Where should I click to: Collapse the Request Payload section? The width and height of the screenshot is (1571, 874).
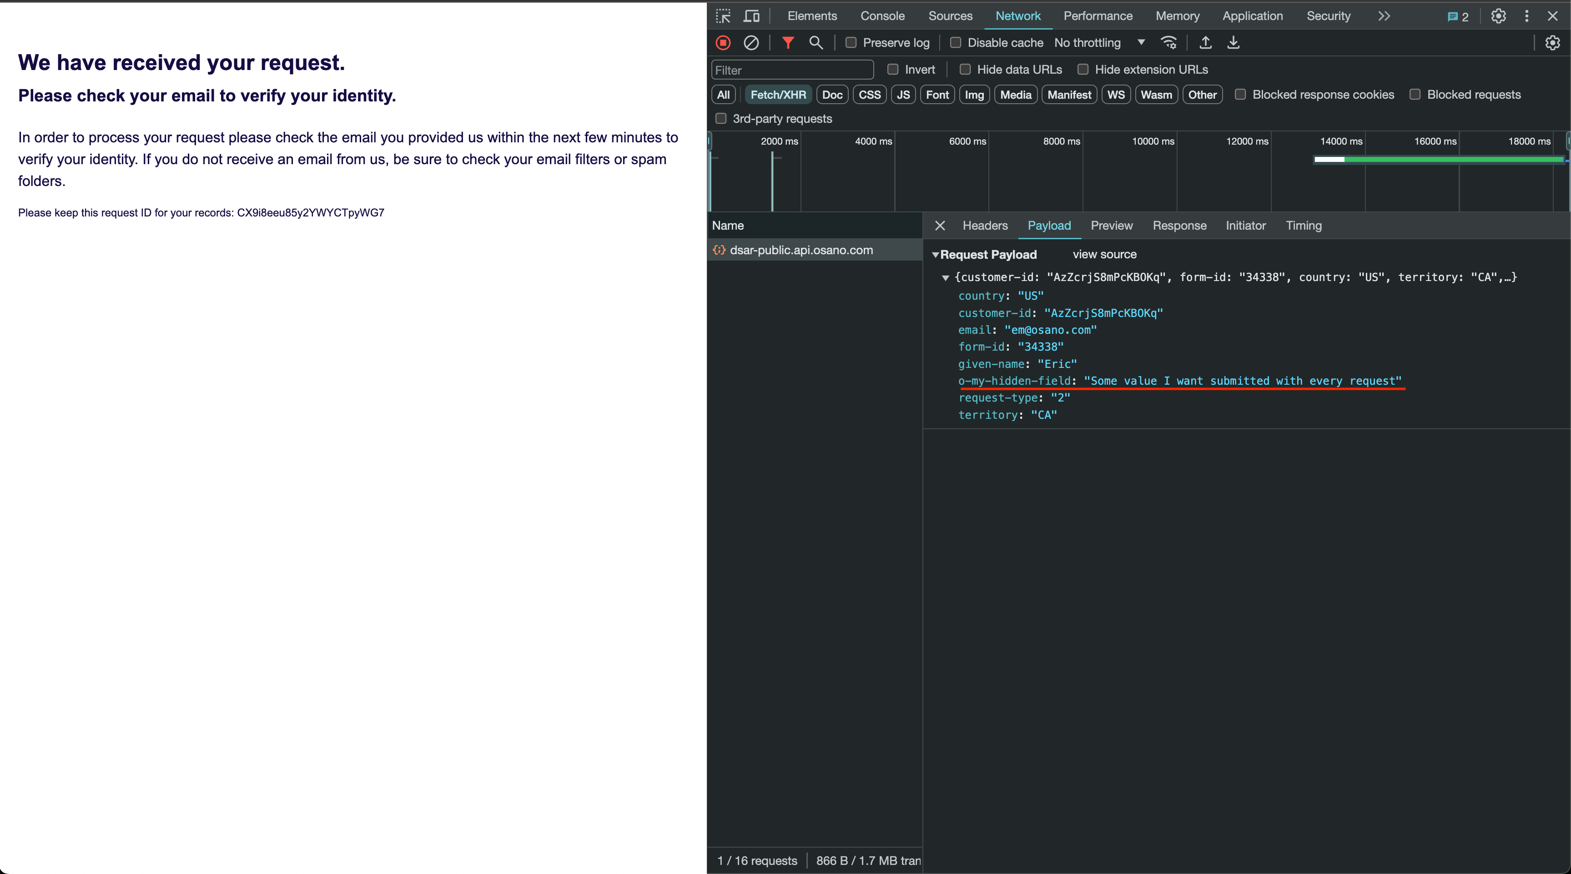(x=935, y=255)
